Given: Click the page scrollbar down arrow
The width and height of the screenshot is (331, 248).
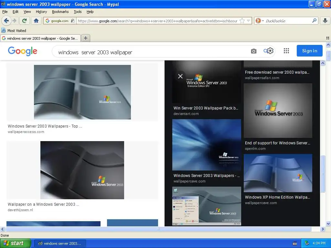Looking at the screenshot, I should (328, 223).
